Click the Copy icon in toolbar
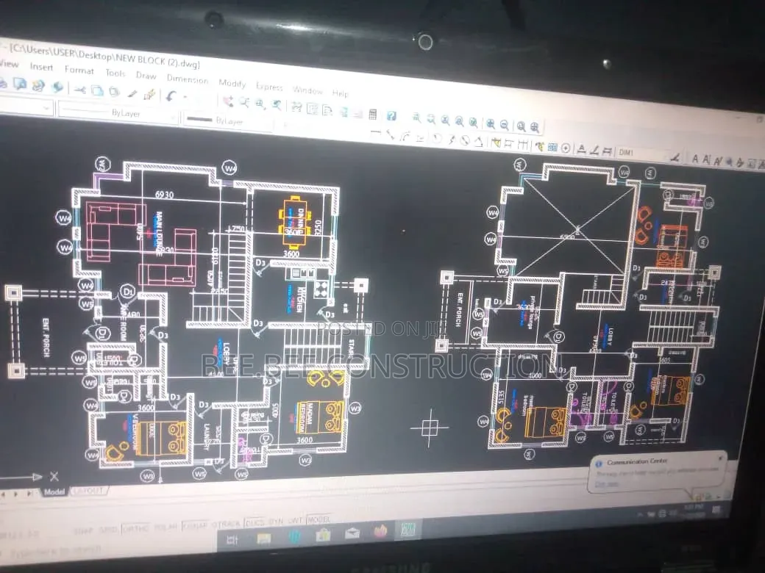Screen dimensions: 765x573 pos(97,91)
